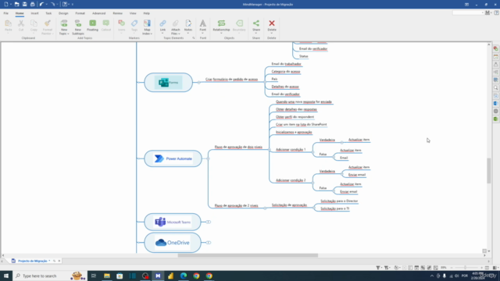The width and height of the screenshot is (500, 281).
Task: Open the blue Outlook panel icon in sidebar
Action: coord(496,104)
